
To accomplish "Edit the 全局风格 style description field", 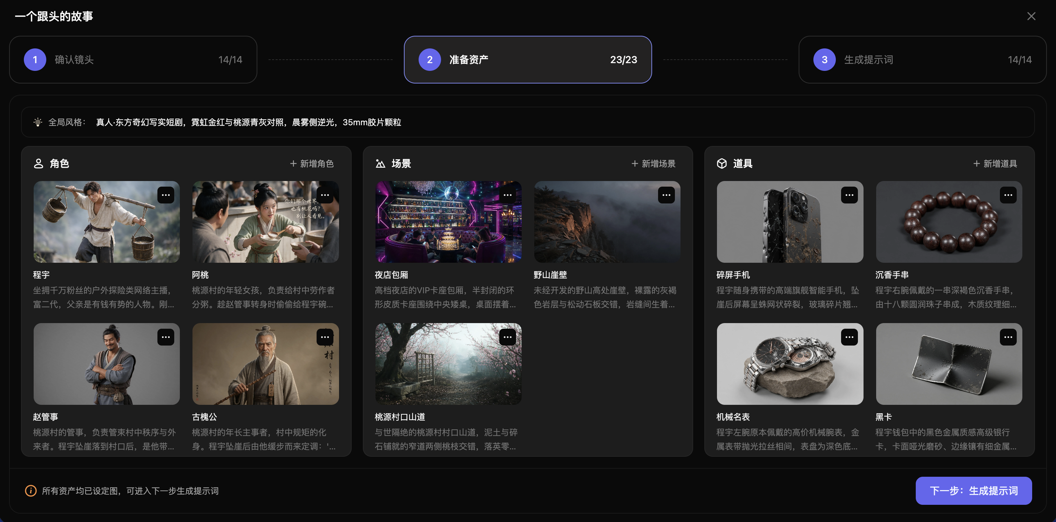I will pyautogui.click(x=528, y=122).
